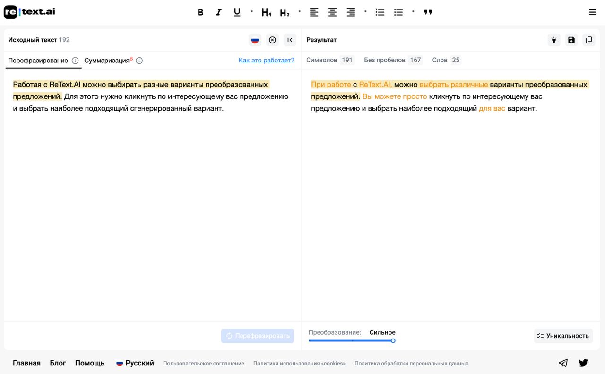Click the 'Исходный текст 192' heading
605x374 pixels.
tap(39, 40)
